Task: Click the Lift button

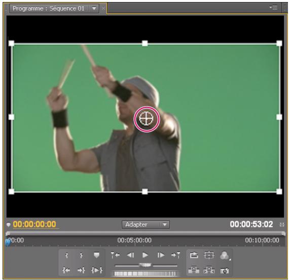Action: click(x=194, y=270)
